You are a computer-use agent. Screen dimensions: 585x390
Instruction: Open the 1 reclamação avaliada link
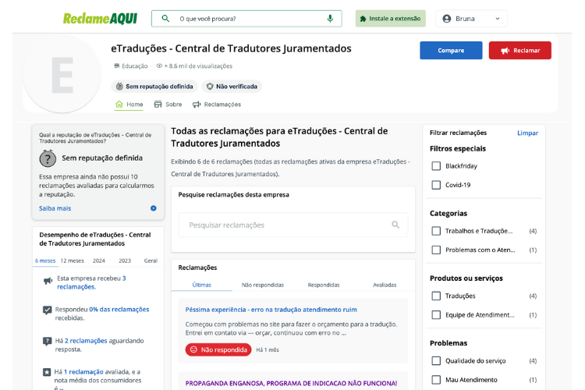(x=83, y=372)
